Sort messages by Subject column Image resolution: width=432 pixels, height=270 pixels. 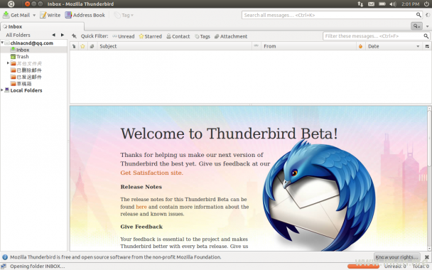click(x=174, y=46)
